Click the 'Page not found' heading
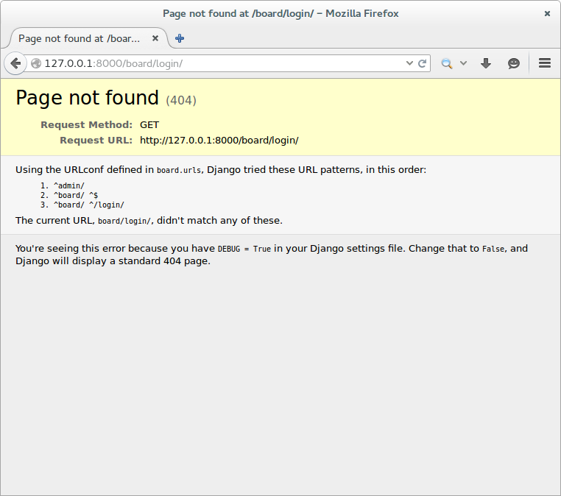This screenshot has height=496, width=561. click(88, 98)
